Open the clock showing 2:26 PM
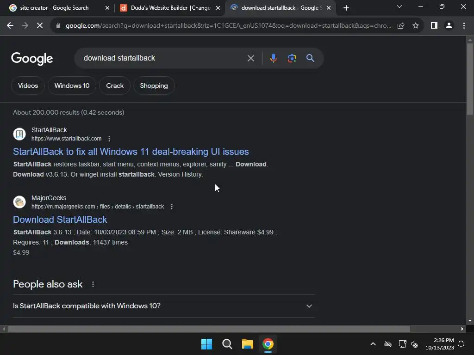Viewport: 474px width, 355px height. [x=440, y=344]
